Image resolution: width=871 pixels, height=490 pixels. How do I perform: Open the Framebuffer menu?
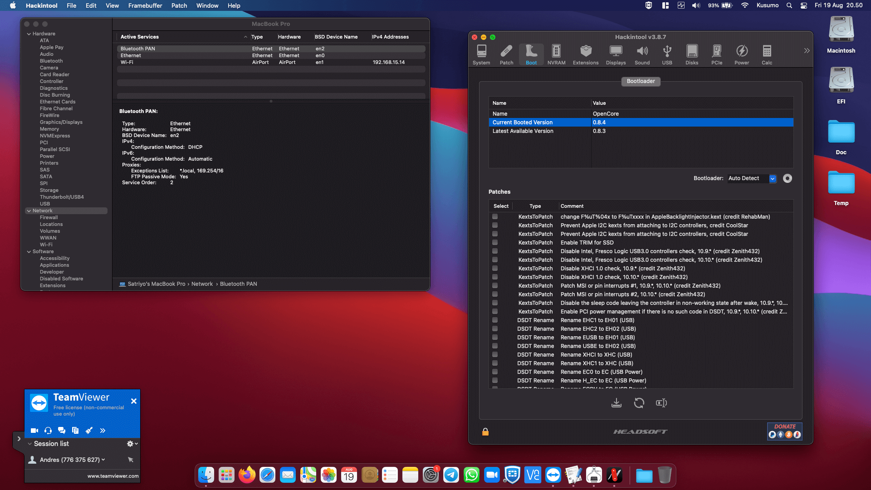145,5
